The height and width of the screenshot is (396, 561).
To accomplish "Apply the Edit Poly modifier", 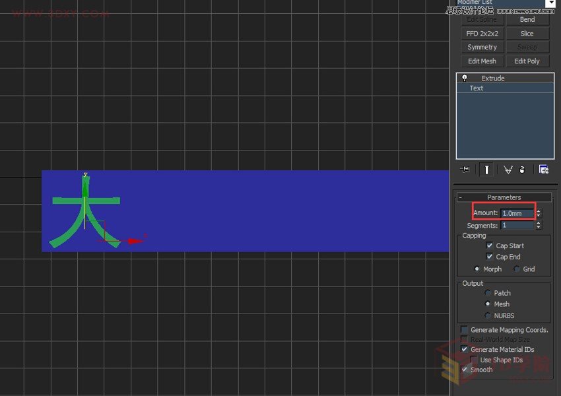I will click(527, 61).
